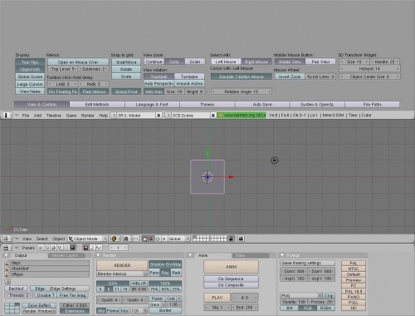
Task: Select the scale manipulator square icon
Action: [164, 239]
